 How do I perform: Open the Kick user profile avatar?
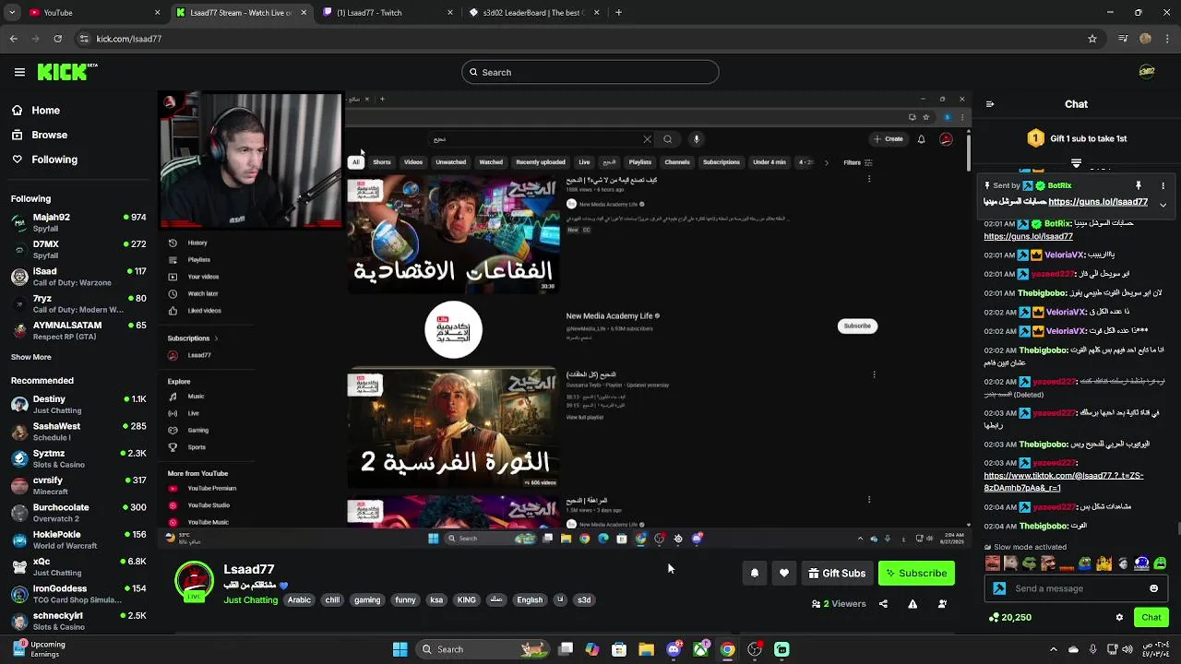tap(1146, 72)
